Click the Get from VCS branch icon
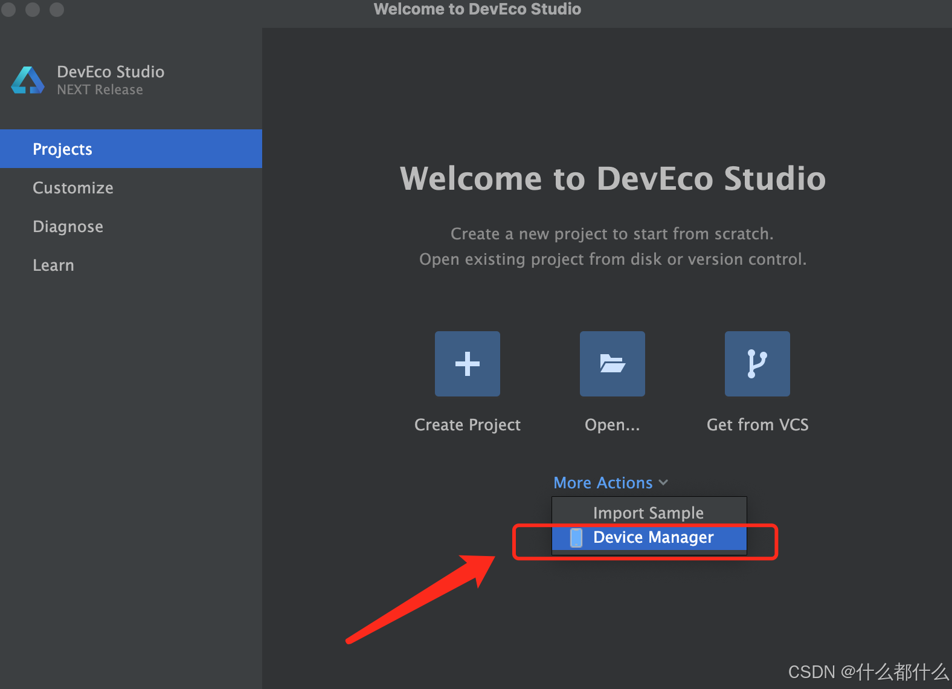The width and height of the screenshot is (952, 689). [757, 364]
